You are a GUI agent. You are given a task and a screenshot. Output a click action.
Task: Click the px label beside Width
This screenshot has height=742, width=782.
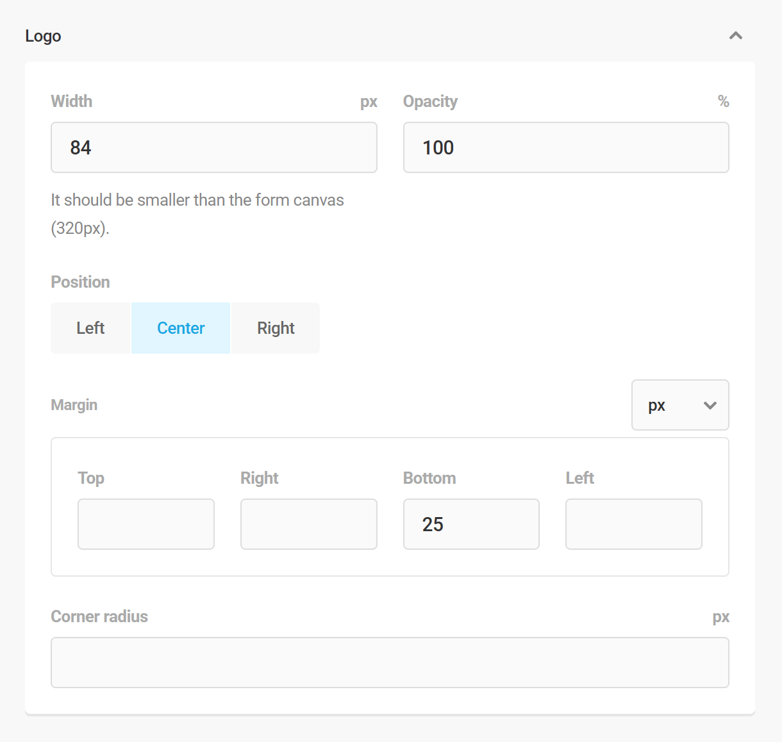point(369,101)
